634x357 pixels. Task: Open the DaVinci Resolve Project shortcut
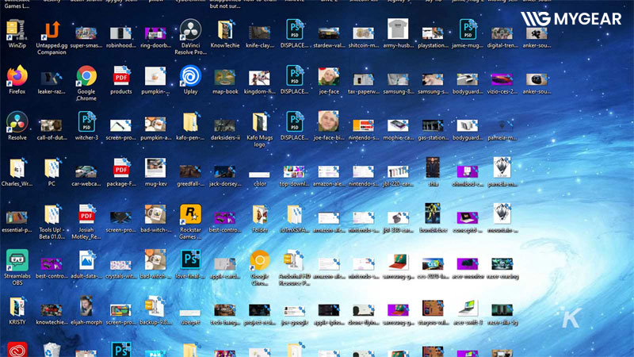pyautogui.click(x=189, y=32)
